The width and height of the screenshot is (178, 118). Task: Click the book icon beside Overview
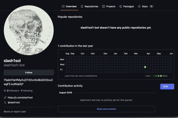click(x=63, y=6)
